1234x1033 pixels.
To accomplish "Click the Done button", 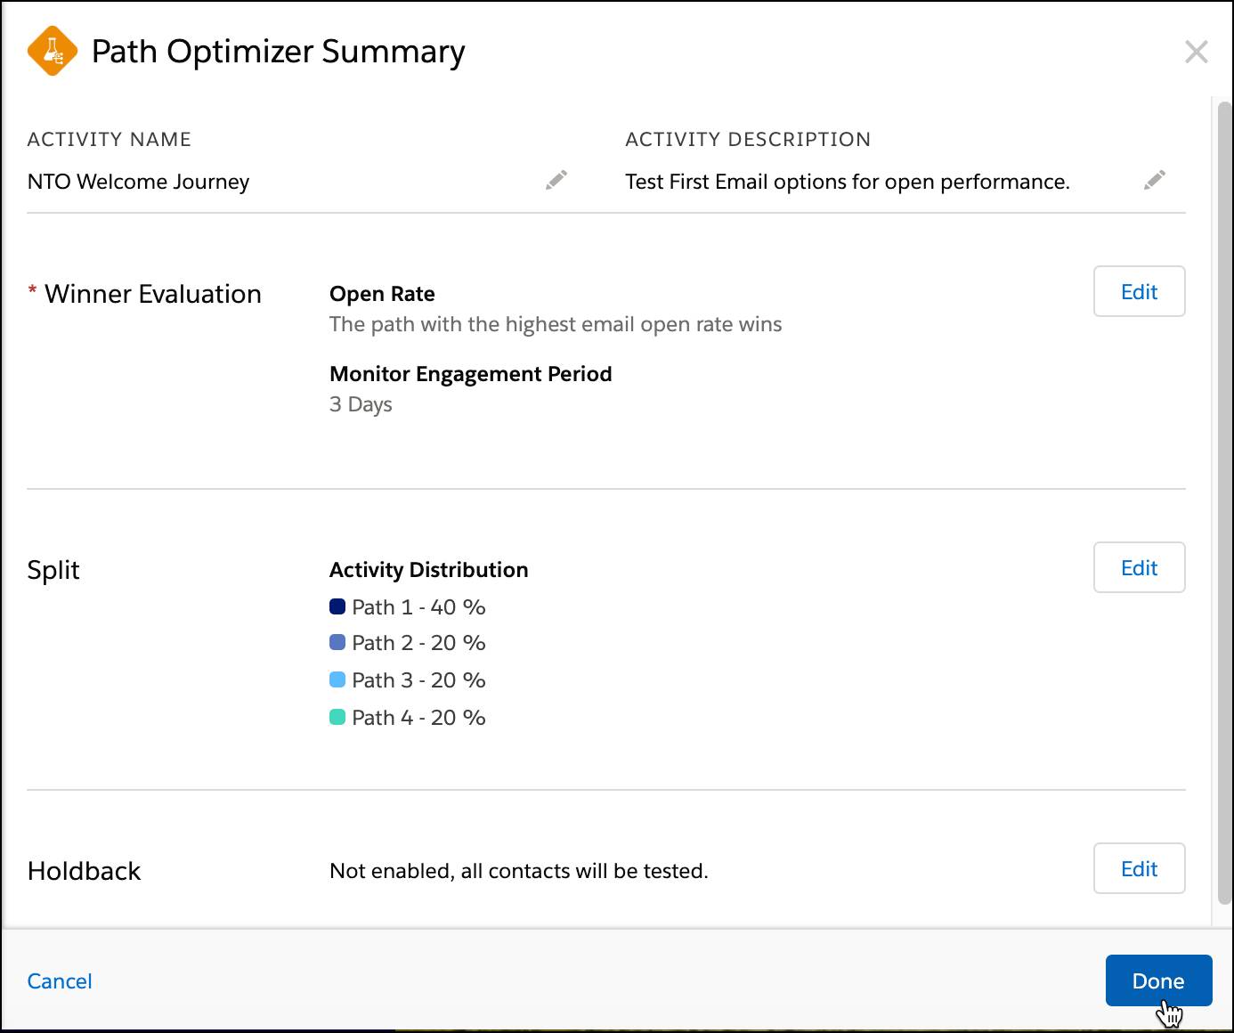I will 1158,980.
